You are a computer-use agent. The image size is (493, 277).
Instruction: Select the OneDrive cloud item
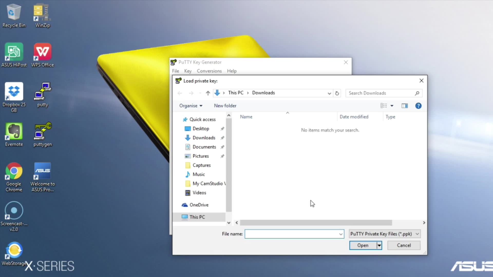pyautogui.click(x=199, y=205)
